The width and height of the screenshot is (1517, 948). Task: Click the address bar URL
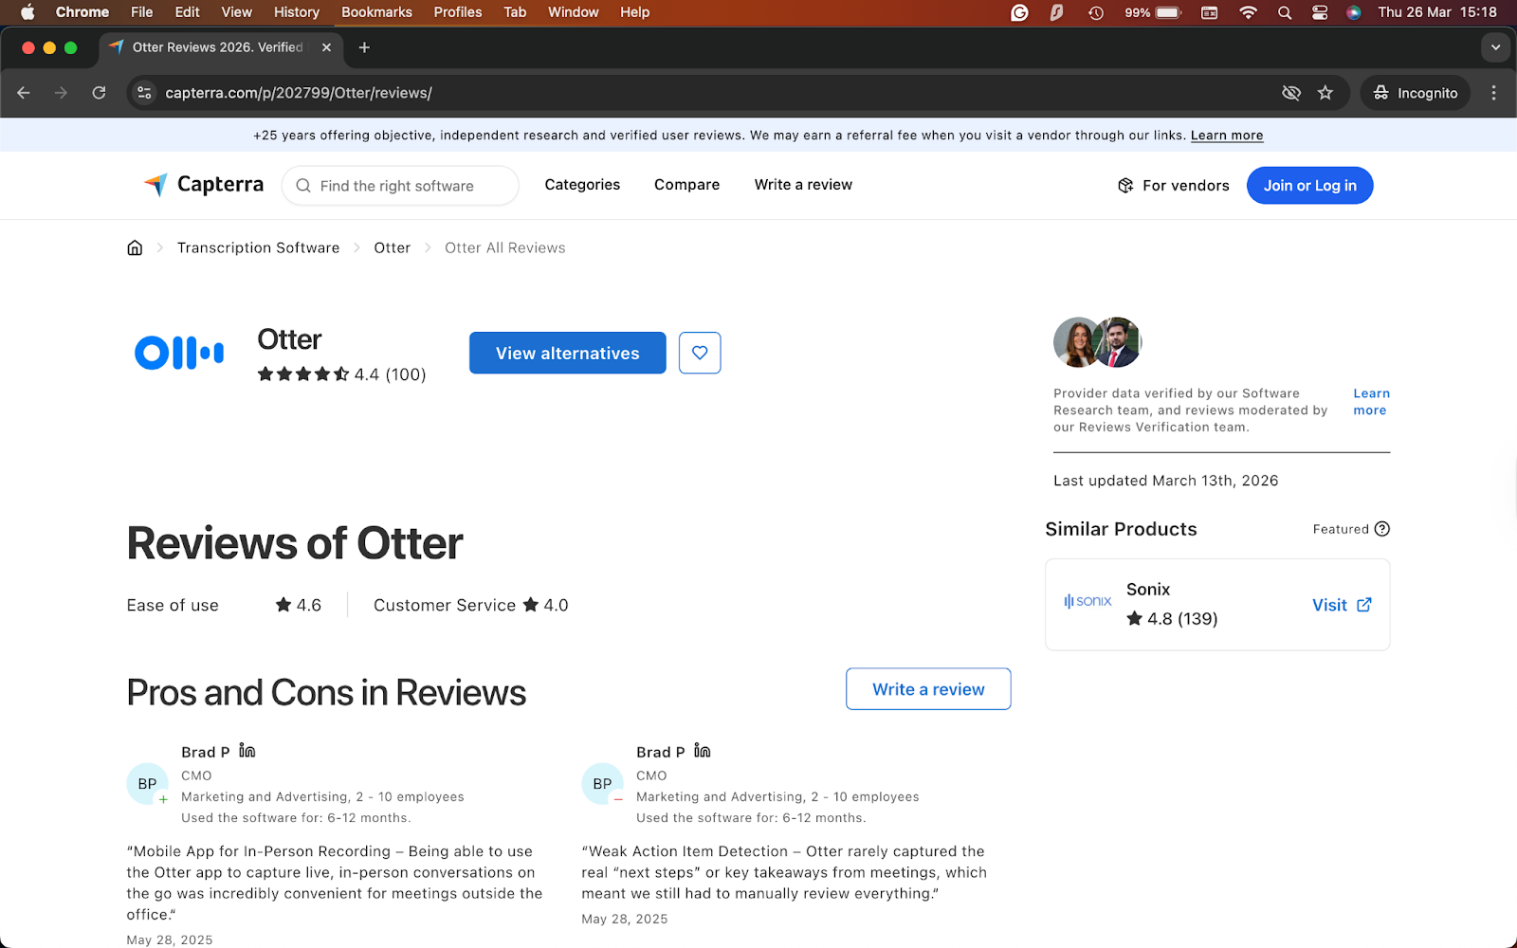299,93
